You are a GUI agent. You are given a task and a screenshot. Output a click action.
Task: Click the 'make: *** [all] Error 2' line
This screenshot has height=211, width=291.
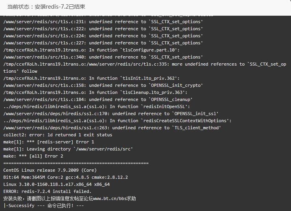(33, 156)
